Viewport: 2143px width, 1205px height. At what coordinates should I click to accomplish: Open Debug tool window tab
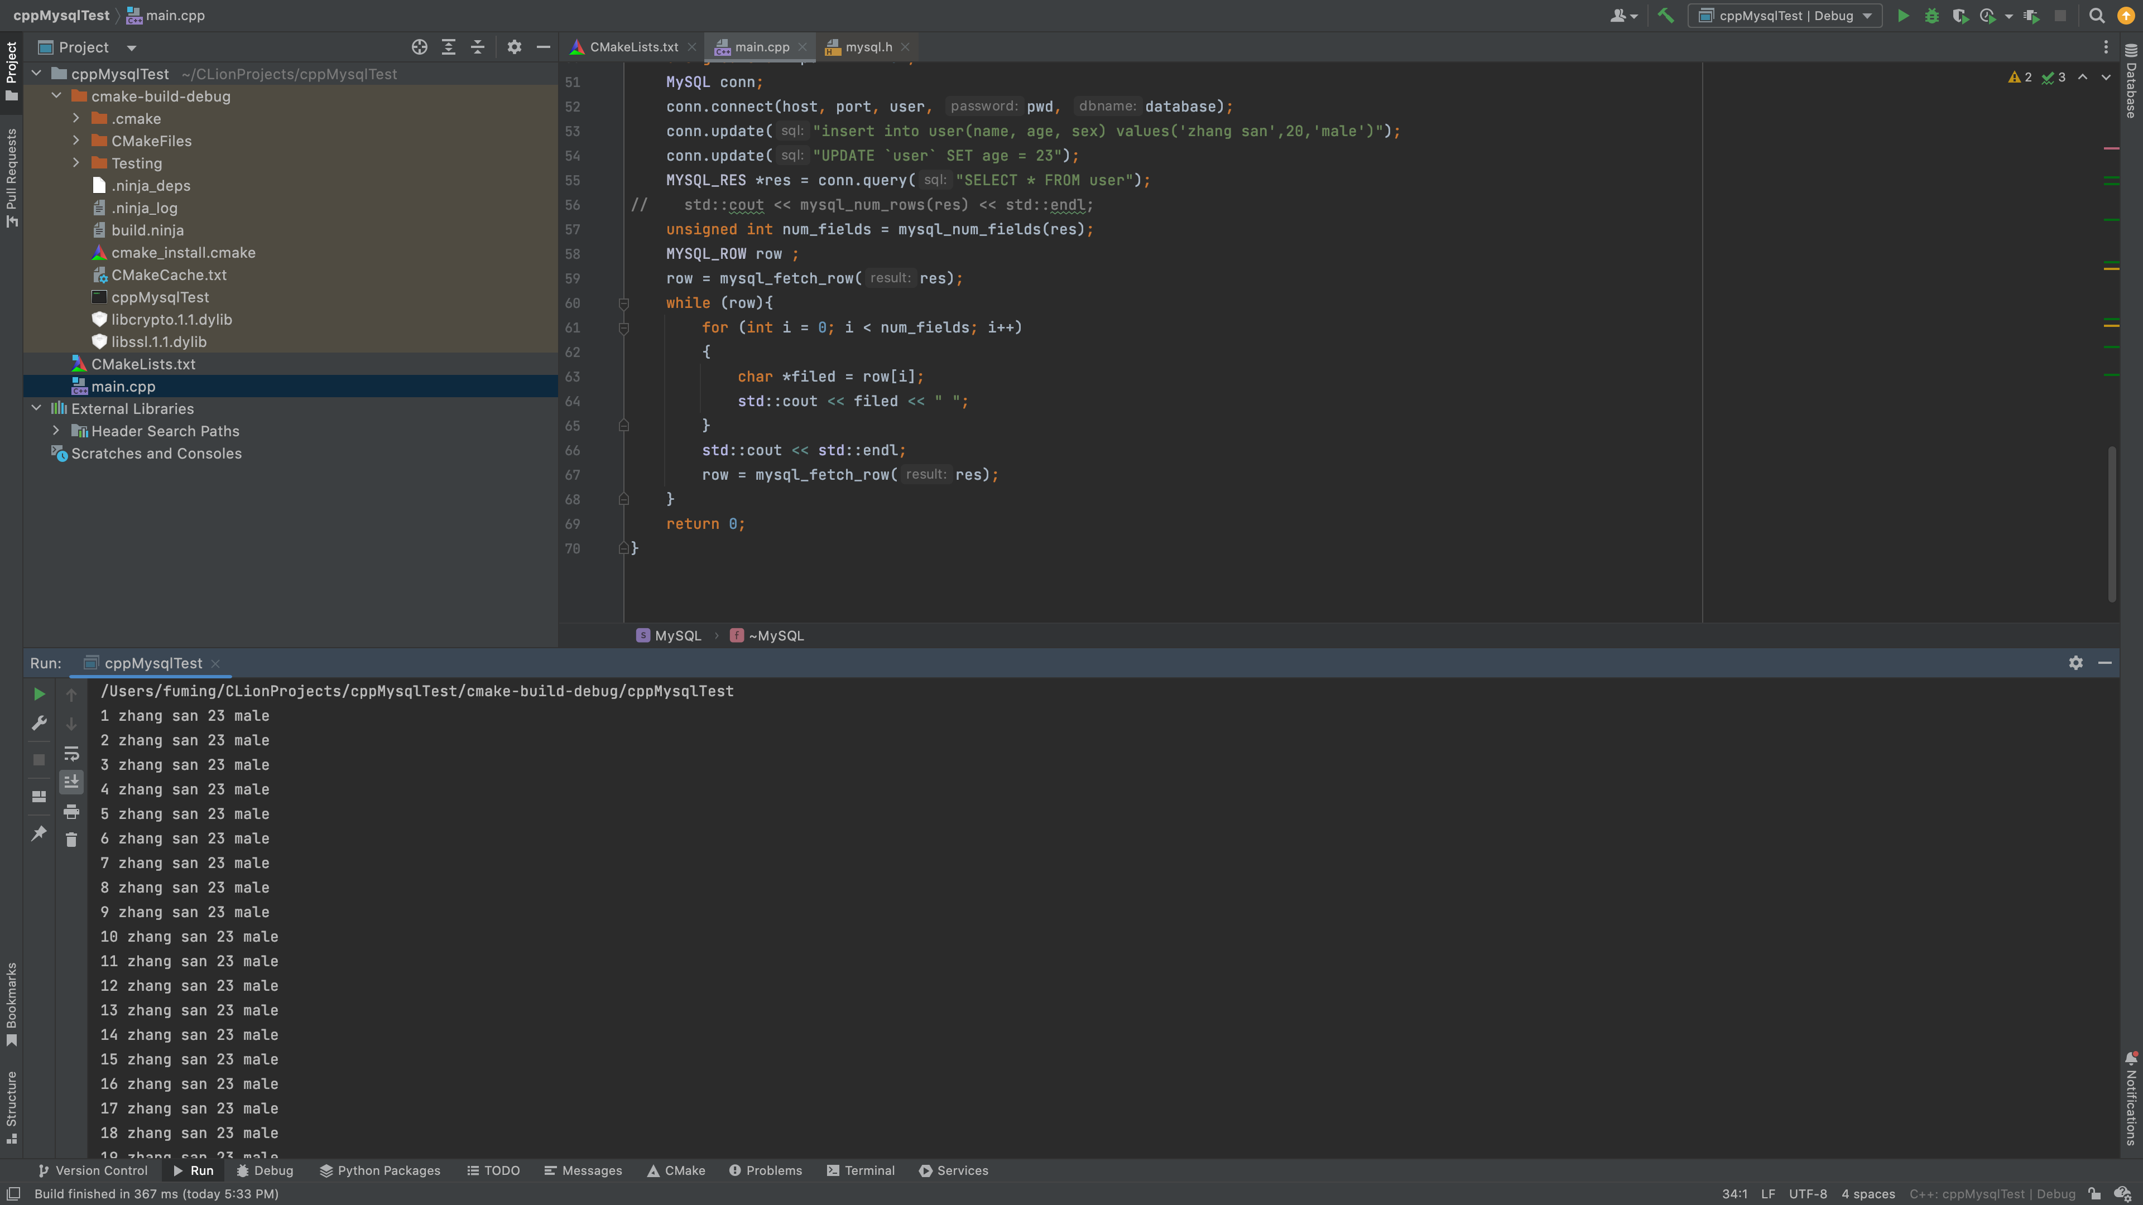[265, 1171]
